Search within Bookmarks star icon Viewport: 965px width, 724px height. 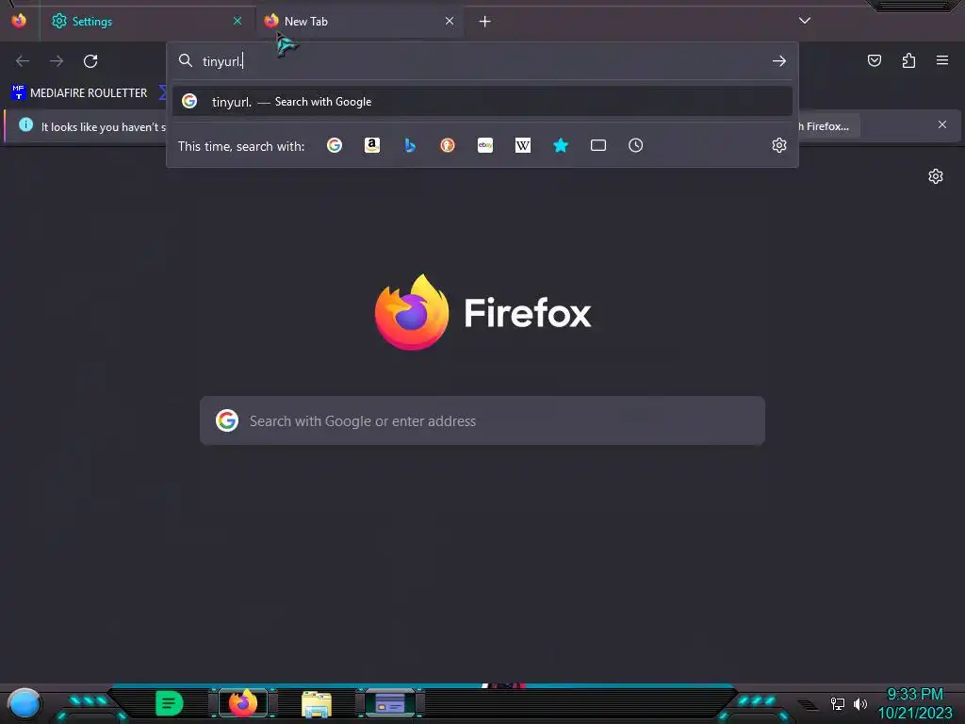tap(561, 145)
